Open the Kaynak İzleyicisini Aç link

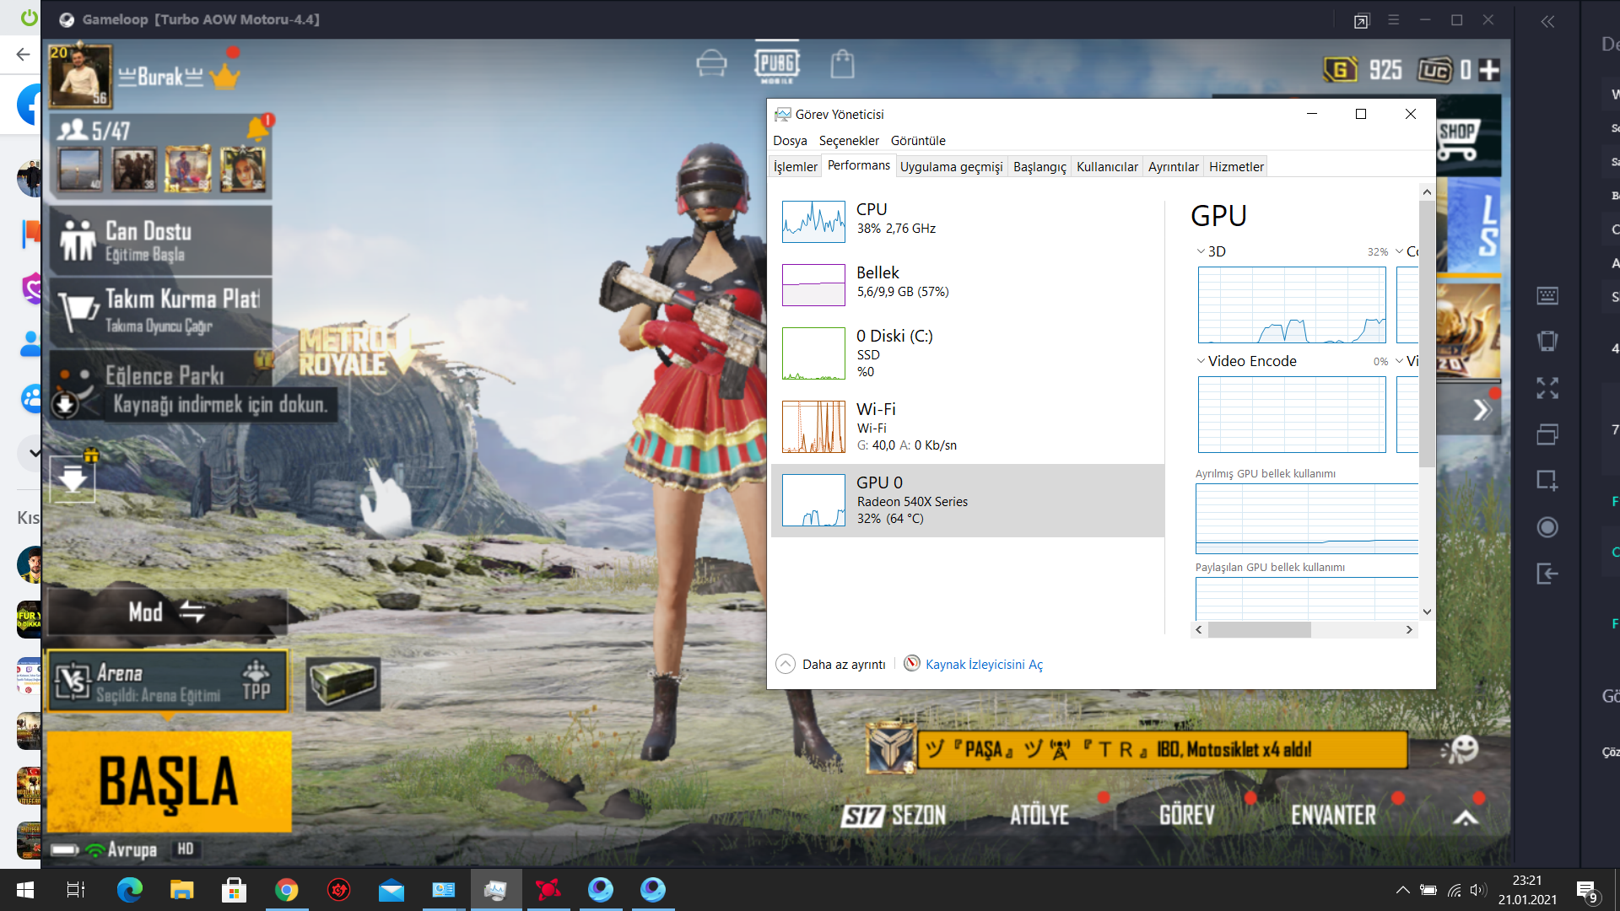[x=983, y=665]
